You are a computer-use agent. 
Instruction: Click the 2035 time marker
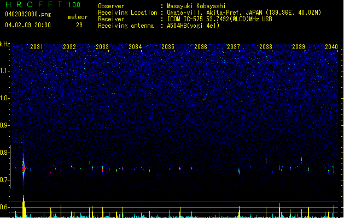[x=168, y=46]
